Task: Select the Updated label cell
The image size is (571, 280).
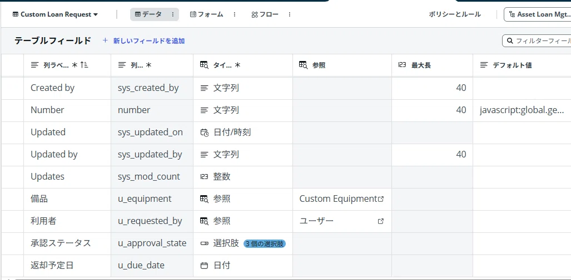Action: 67,132
